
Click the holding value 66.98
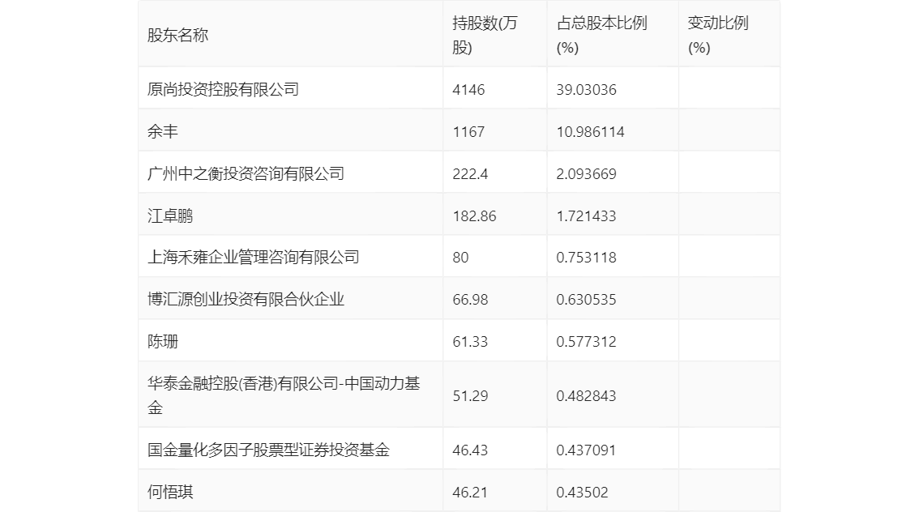[x=470, y=300]
